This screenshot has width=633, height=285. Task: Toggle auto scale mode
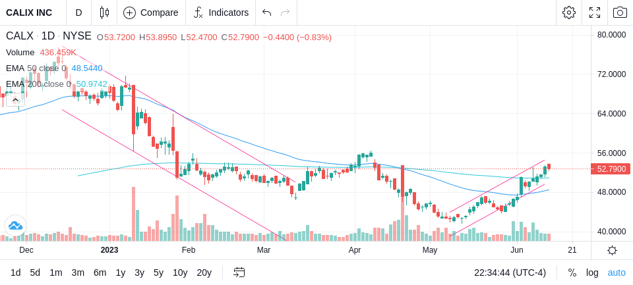tap(617, 272)
